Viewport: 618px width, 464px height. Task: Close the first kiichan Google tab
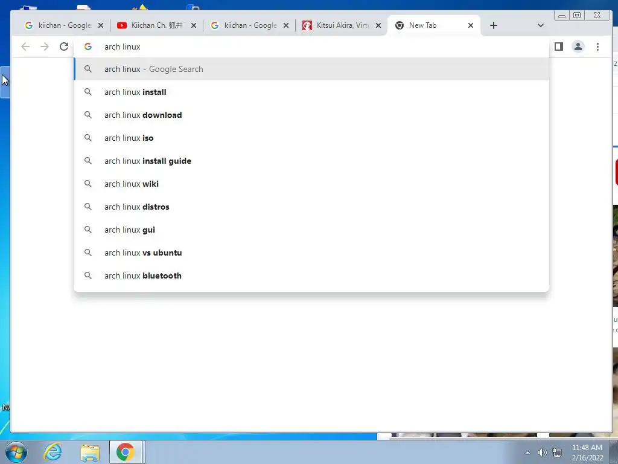pyautogui.click(x=101, y=25)
